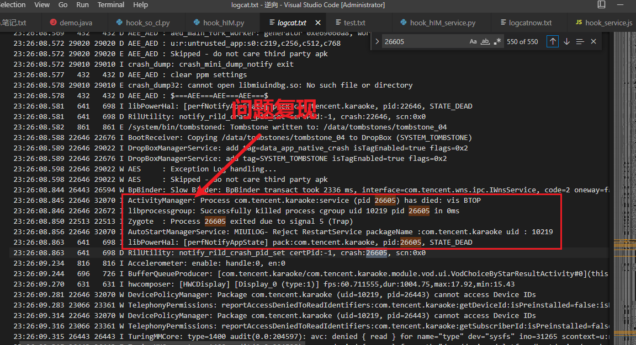Expand the Replace row of the find widget
This screenshot has width=636, height=345.
point(377,41)
